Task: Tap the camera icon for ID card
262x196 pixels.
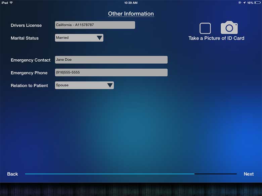Action: tap(229, 27)
